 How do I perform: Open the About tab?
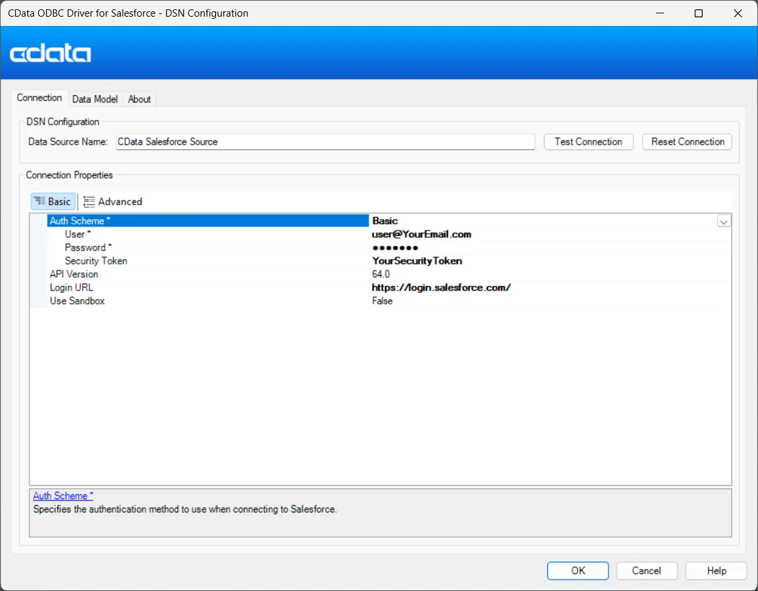[x=139, y=99]
